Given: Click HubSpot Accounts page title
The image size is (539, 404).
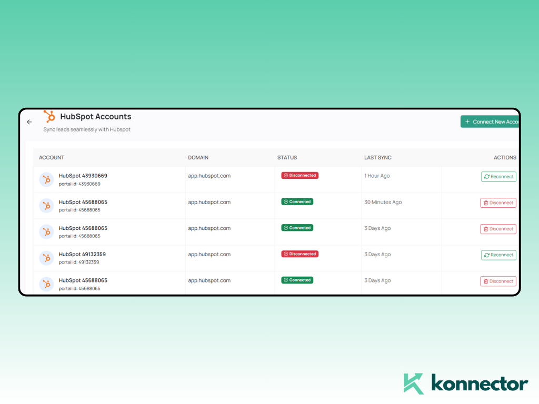Looking at the screenshot, I should [96, 116].
